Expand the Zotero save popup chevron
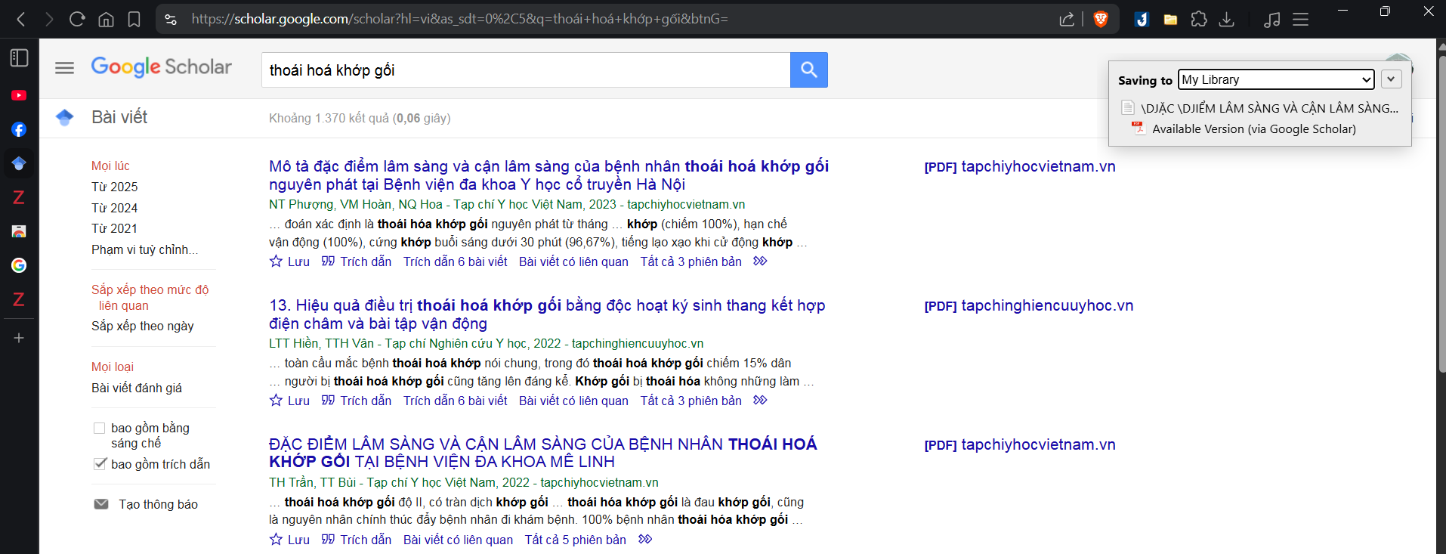1446x554 pixels. coord(1391,79)
